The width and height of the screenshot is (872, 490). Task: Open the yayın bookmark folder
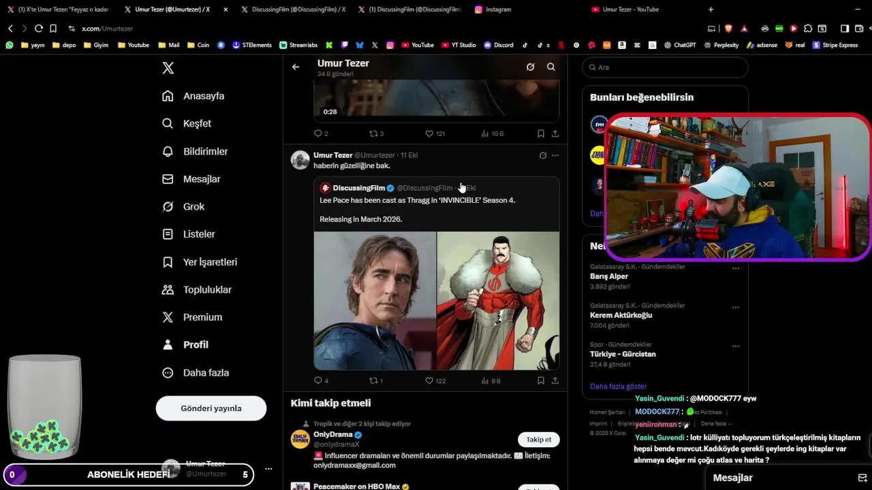click(x=33, y=45)
